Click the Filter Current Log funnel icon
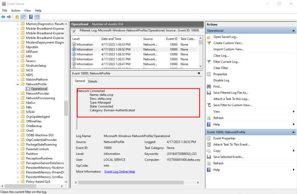Screen dimensions: 297x194 [209, 62]
